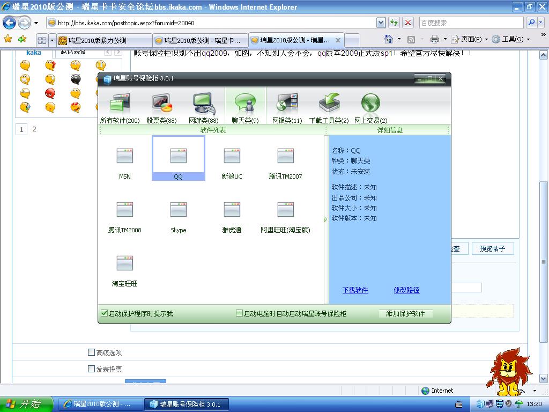Screen dimensions: 549x412
Task: Open the recent pages dropdown arrow
Action: pyautogui.click(x=36, y=24)
